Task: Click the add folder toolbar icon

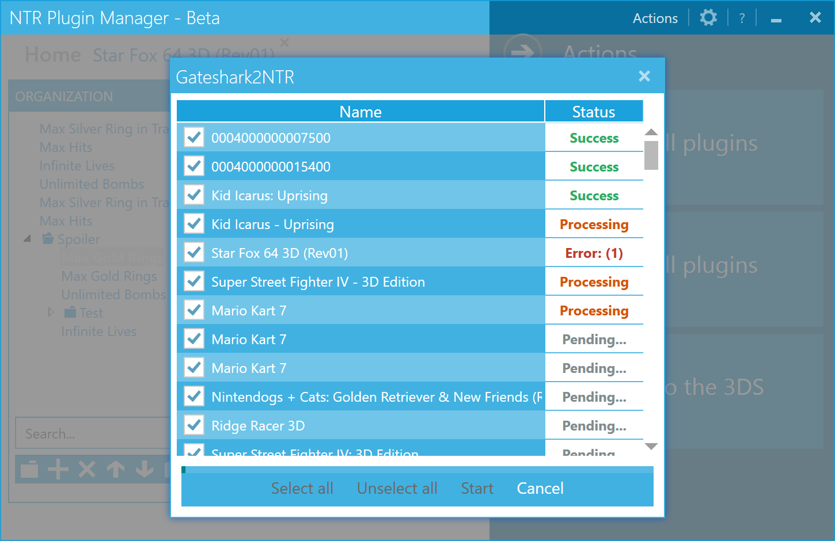Action: pyautogui.click(x=29, y=470)
